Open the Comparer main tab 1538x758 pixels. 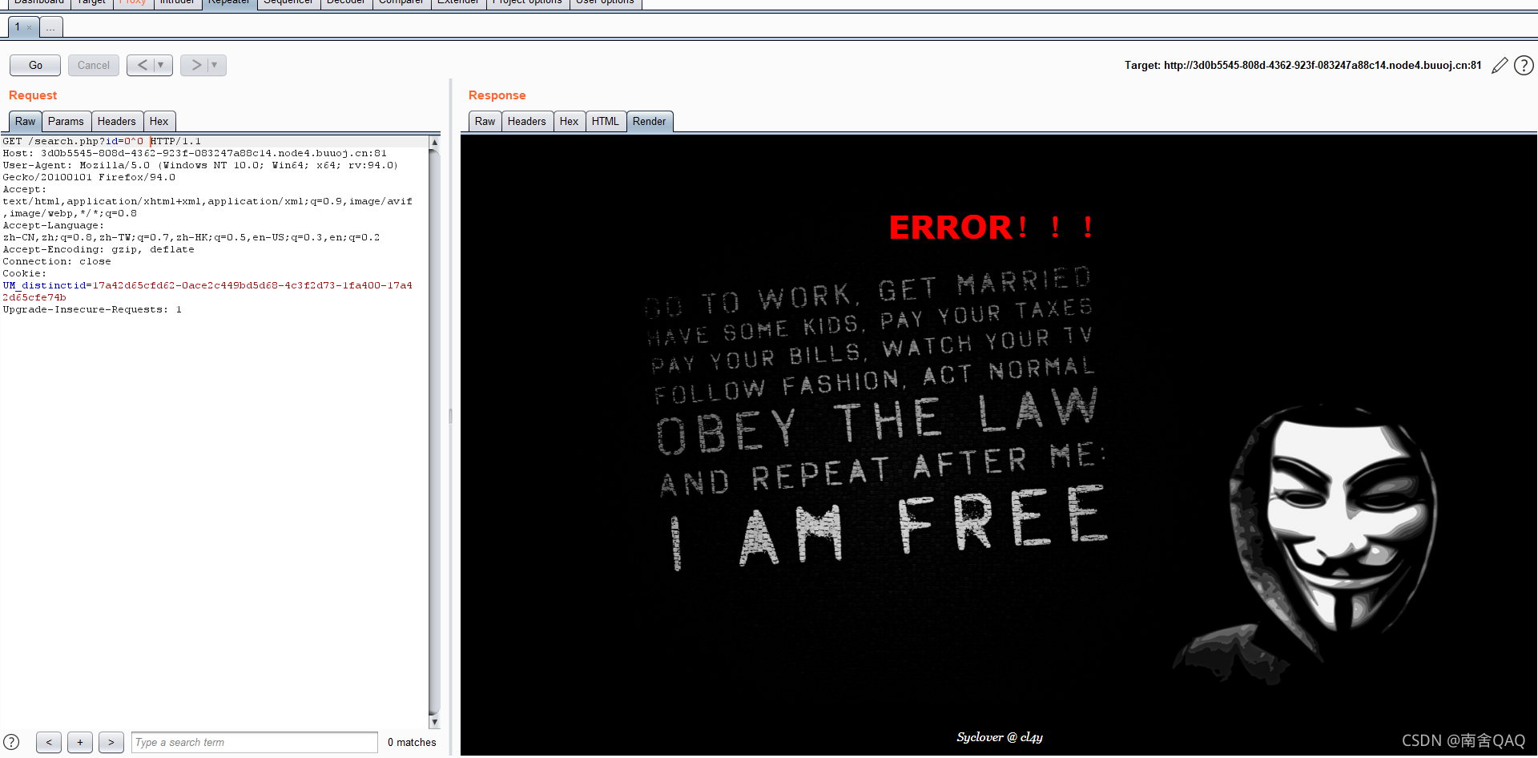401,3
